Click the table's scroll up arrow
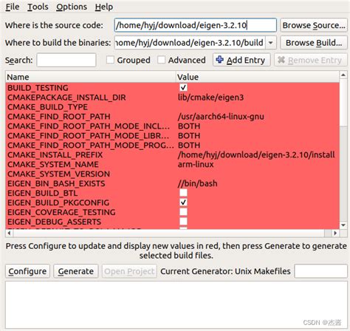 [x=343, y=75]
